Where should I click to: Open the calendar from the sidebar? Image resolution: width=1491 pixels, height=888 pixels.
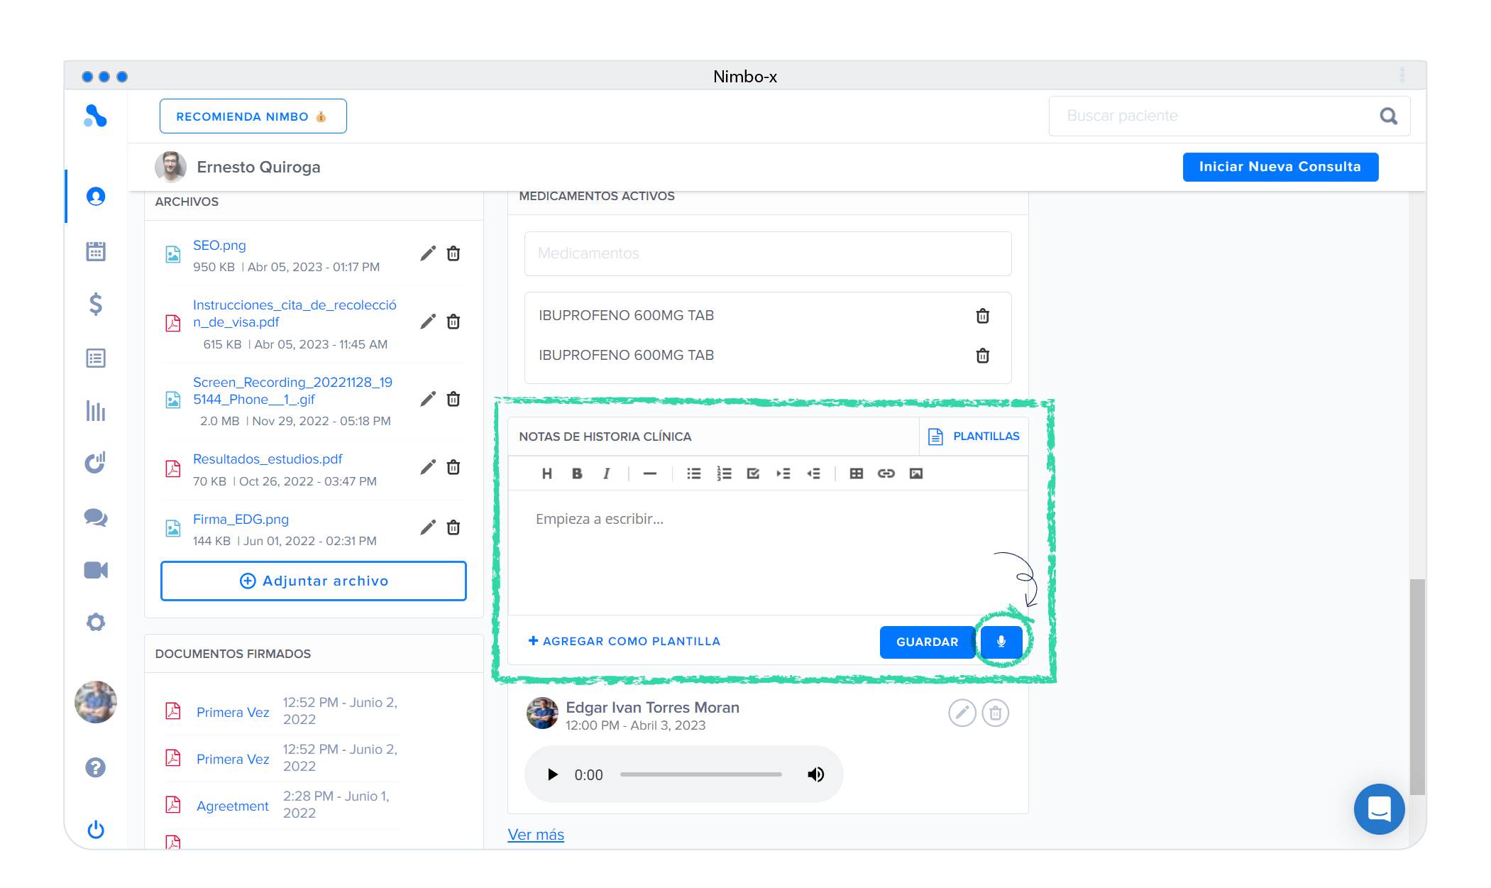pos(96,251)
